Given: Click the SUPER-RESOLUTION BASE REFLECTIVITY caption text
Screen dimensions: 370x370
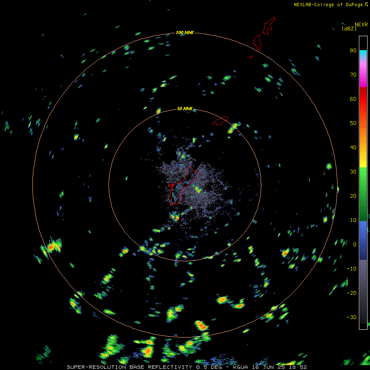Looking at the screenshot, I should [x=129, y=367].
